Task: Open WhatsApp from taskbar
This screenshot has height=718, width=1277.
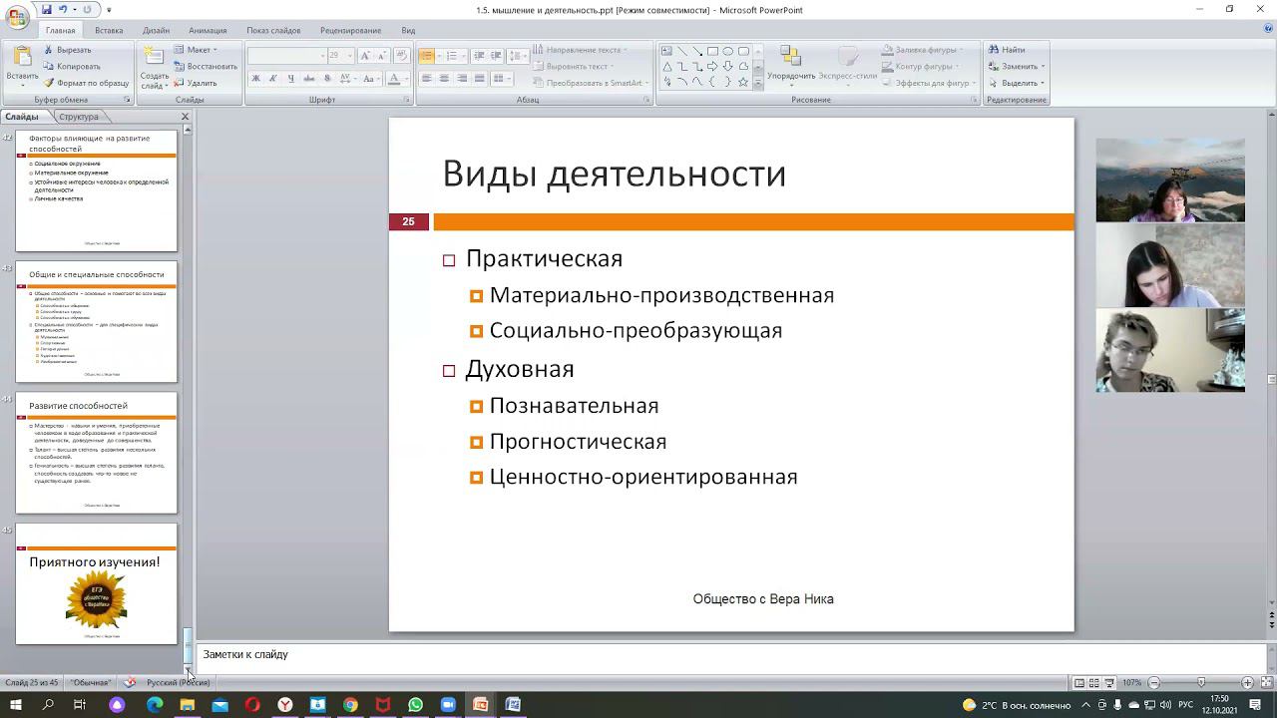Action: pos(415,704)
